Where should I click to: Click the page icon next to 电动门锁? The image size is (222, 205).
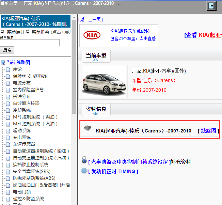point(8,192)
